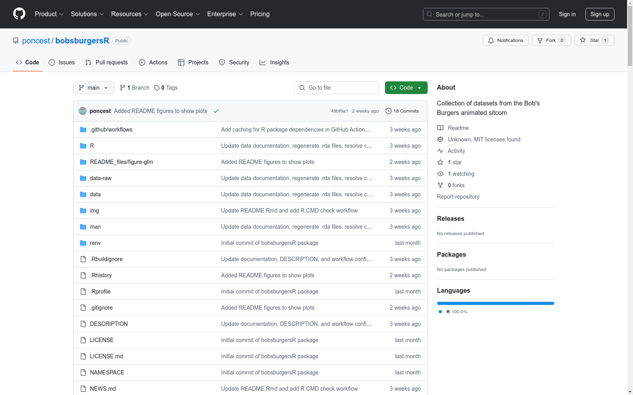
Task: Click the DESCRIPTION file icon
Action: tap(83, 324)
